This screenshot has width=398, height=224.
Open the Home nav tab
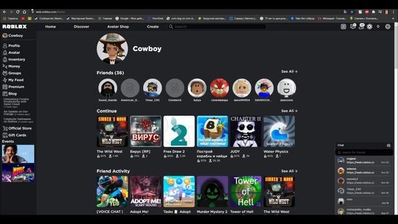[50, 27]
